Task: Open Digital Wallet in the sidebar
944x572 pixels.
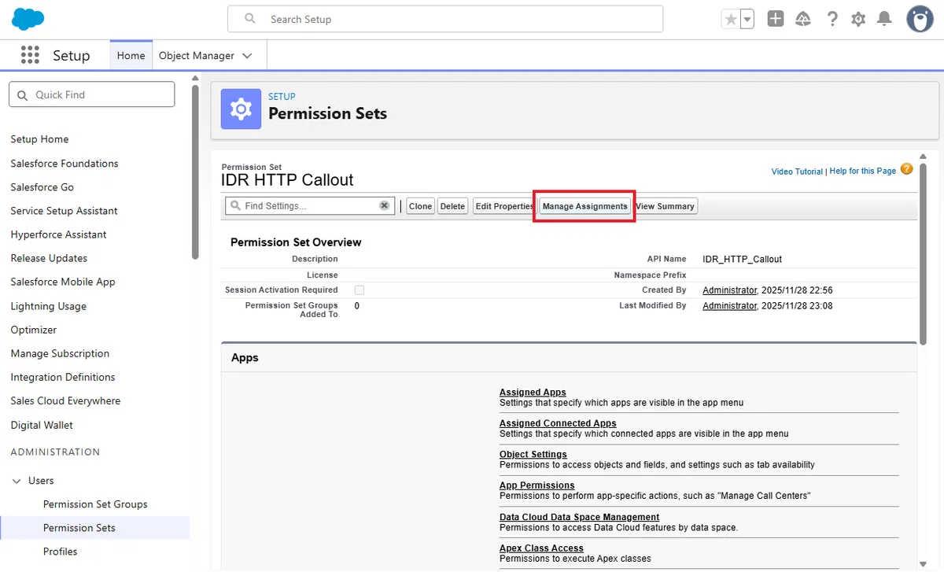Action: tap(42, 425)
